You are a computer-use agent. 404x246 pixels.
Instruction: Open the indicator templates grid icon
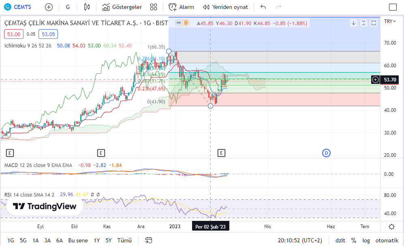point(154,7)
